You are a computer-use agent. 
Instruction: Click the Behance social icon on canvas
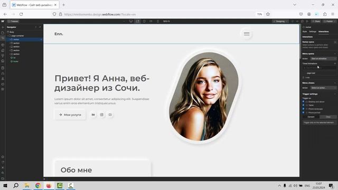point(93,115)
